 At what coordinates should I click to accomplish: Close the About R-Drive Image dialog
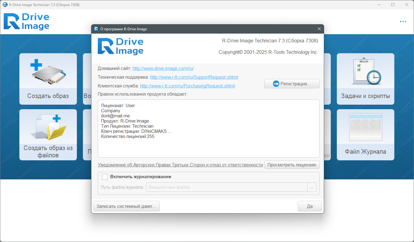click(x=319, y=29)
